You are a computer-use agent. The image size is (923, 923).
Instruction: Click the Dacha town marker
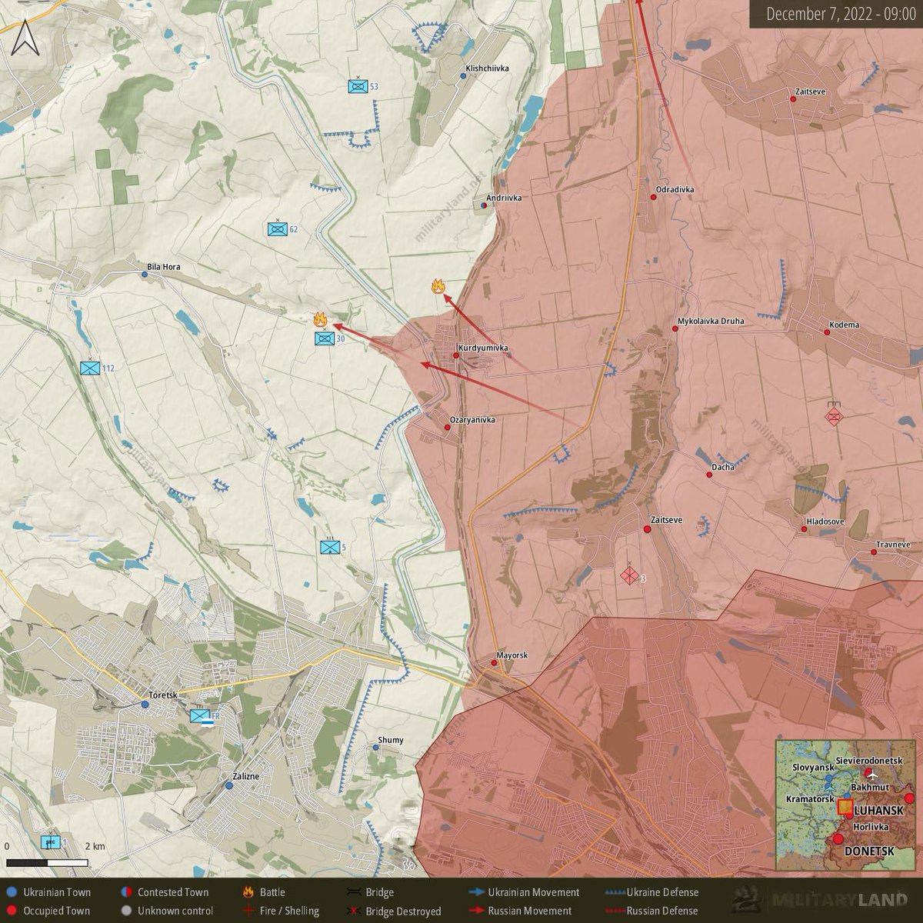click(709, 475)
